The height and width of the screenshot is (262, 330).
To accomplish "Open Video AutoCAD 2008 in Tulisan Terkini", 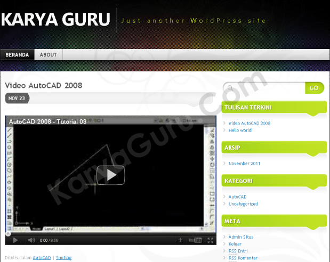I will [249, 123].
